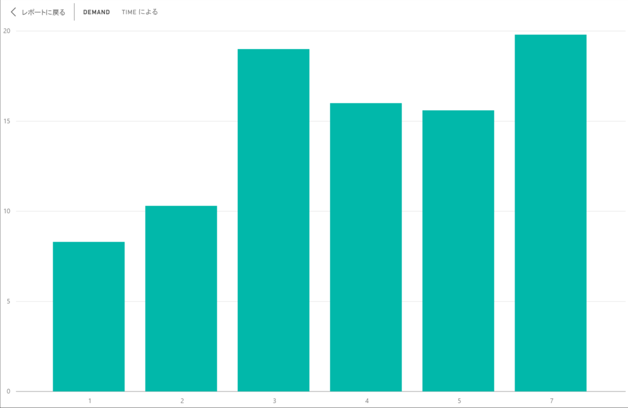Click y-axis label 20
The image size is (628, 408).
click(7, 31)
